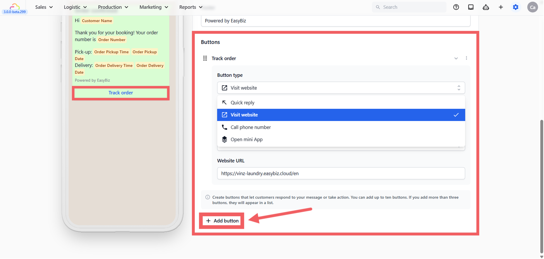544x259 pixels.
Task: Open the Production menu
Action: tap(113, 7)
